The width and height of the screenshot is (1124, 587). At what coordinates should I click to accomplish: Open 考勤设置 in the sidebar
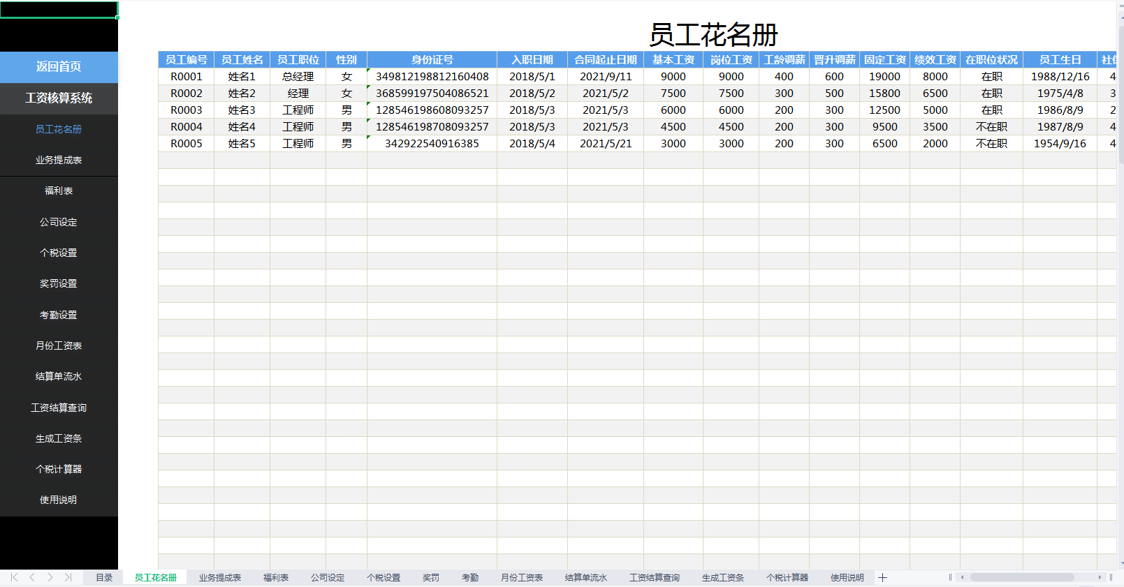pos(59,315)
